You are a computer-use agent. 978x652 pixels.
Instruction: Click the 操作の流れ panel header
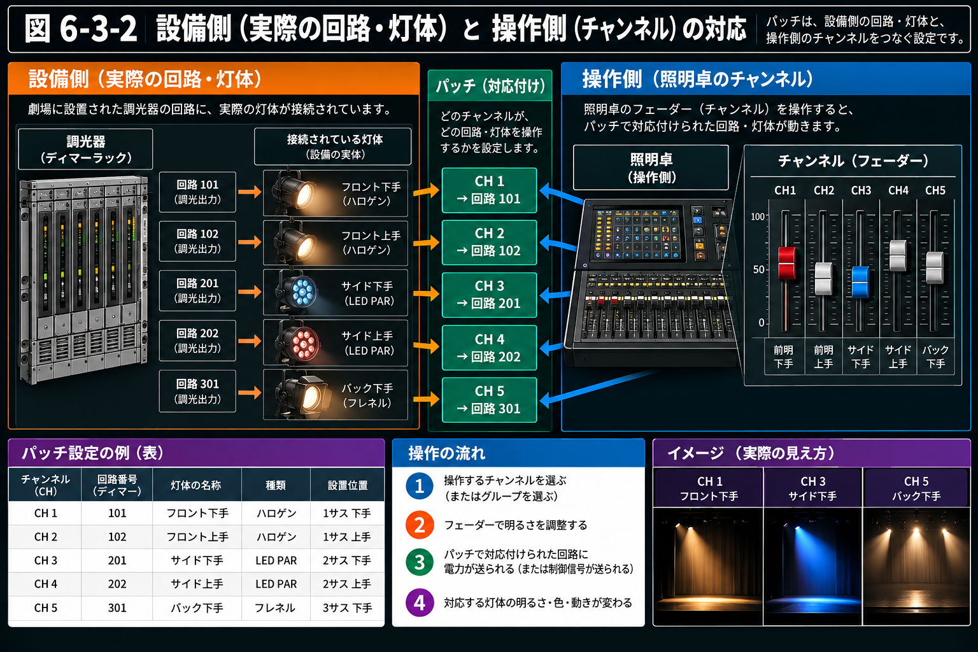[x=518, y=453]
